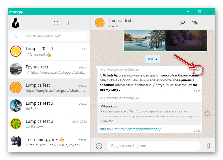
Task: Open the dark snowy forest photo
Action: [x=186, y=41]
